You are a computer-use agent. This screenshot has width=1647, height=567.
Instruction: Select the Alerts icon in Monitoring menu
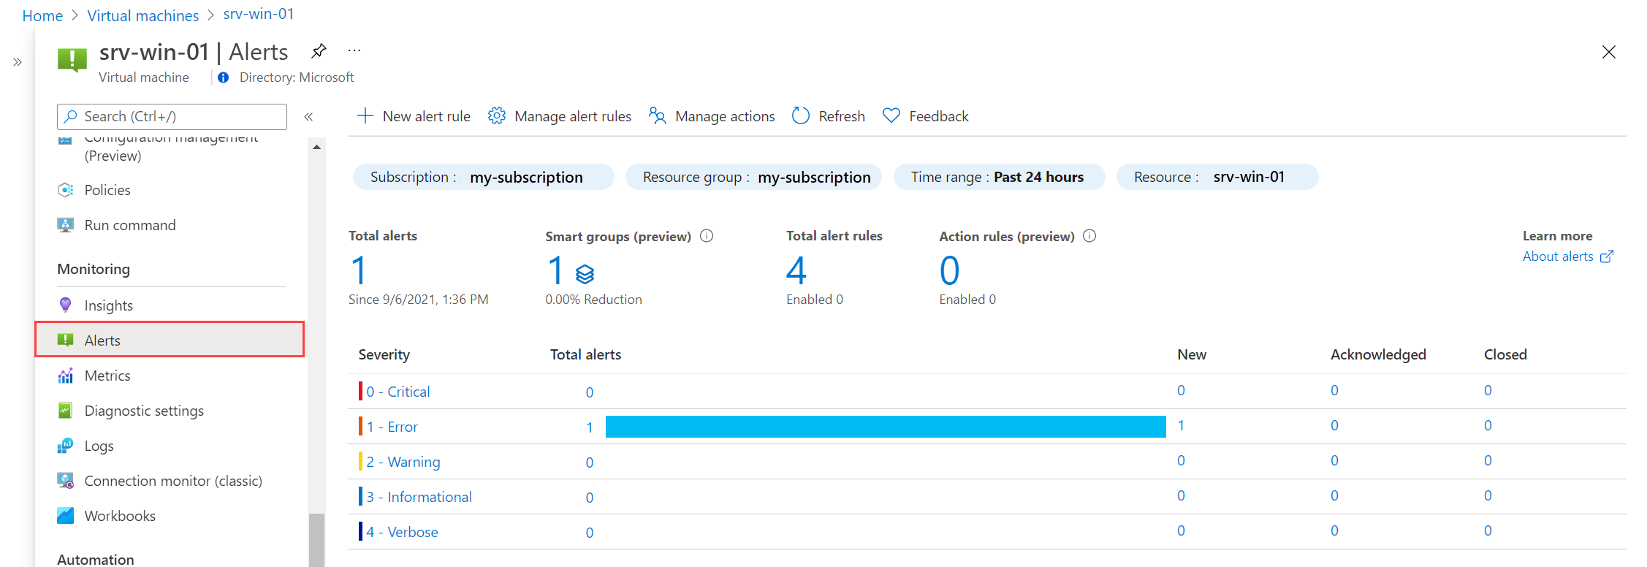65,340
